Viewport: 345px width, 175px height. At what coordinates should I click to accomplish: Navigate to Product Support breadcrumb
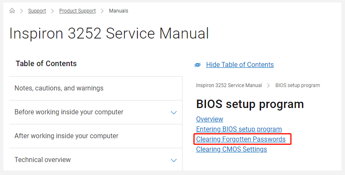(77, 11)
